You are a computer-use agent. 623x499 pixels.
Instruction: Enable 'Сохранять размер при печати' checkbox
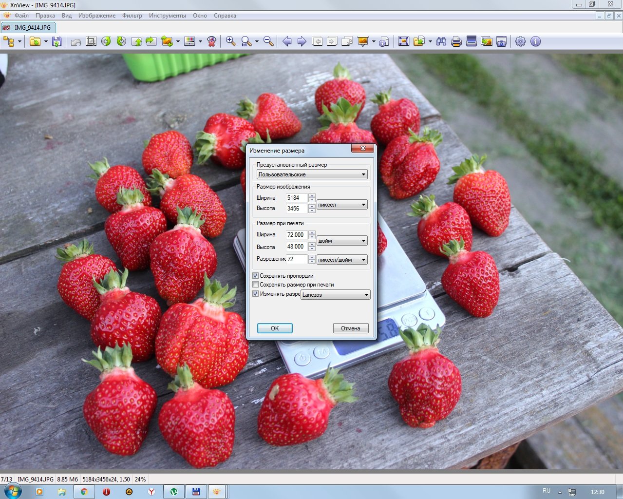point(255,285)
